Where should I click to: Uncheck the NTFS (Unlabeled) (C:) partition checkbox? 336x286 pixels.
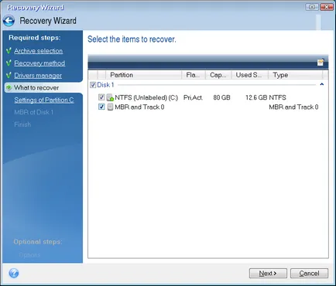coord(101,97)
